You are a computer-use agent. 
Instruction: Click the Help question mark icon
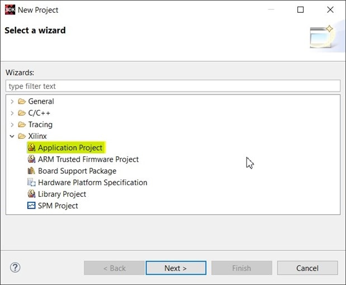coord(15,268)
